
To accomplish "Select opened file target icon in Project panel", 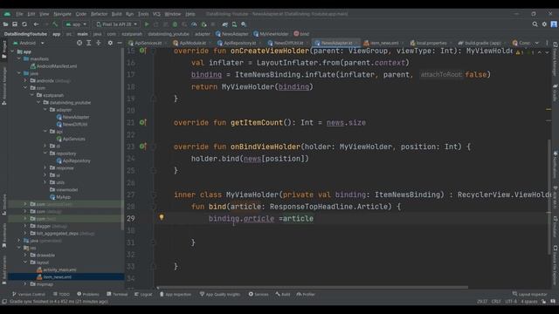I will (x=79, y=43).
